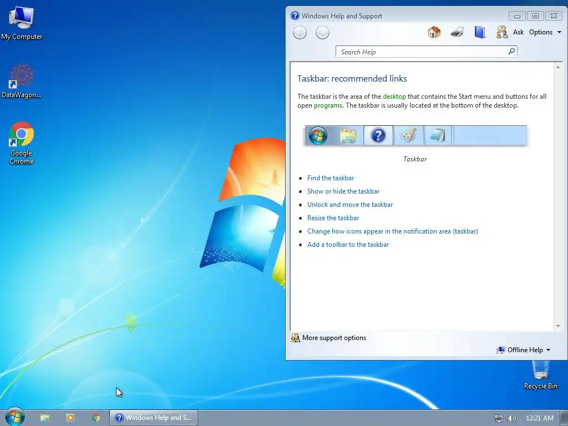
Task: Click help scrollbar down arrow
Action: pos(558,326)
